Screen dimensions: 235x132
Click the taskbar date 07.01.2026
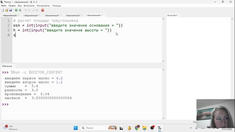click(x=227, y=129)
